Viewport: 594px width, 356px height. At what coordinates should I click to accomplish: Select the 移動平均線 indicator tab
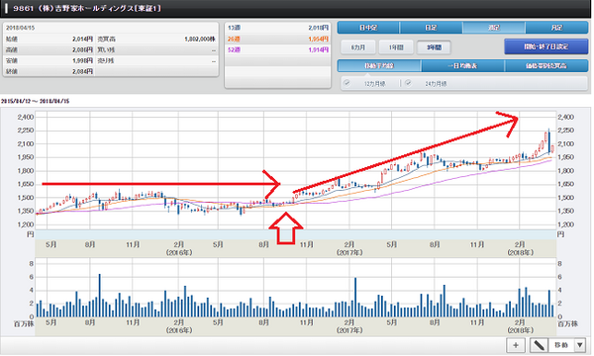(379, 66)
